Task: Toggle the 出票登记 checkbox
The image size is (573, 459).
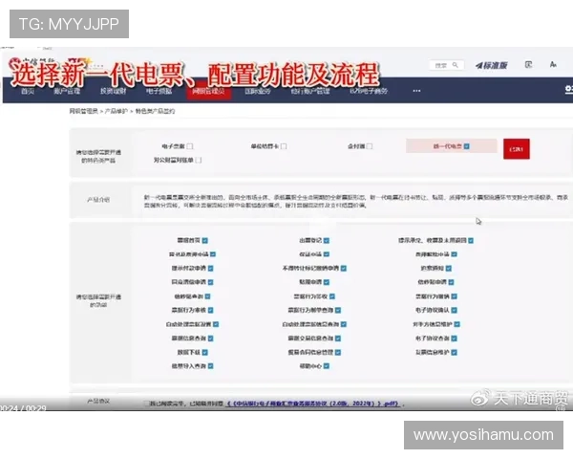Action: (x=327, y=240)
